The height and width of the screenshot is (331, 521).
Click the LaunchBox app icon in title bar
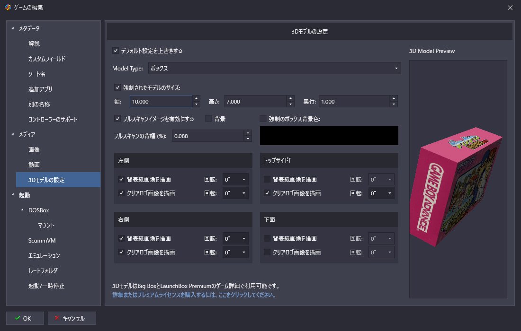point(8,7)
